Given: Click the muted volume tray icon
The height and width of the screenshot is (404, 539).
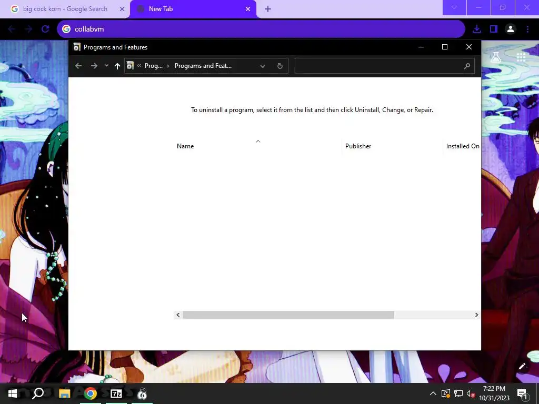Looking at the screenshot, I should (x=471, y=393).
